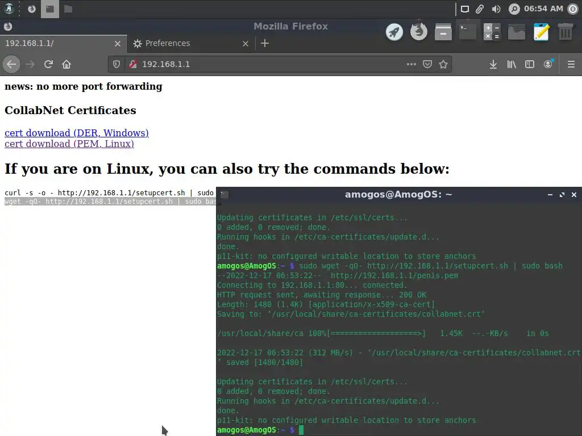582x436 pixels.
Task: Open Firefox from the dock
Action: [x=419, y=32]
